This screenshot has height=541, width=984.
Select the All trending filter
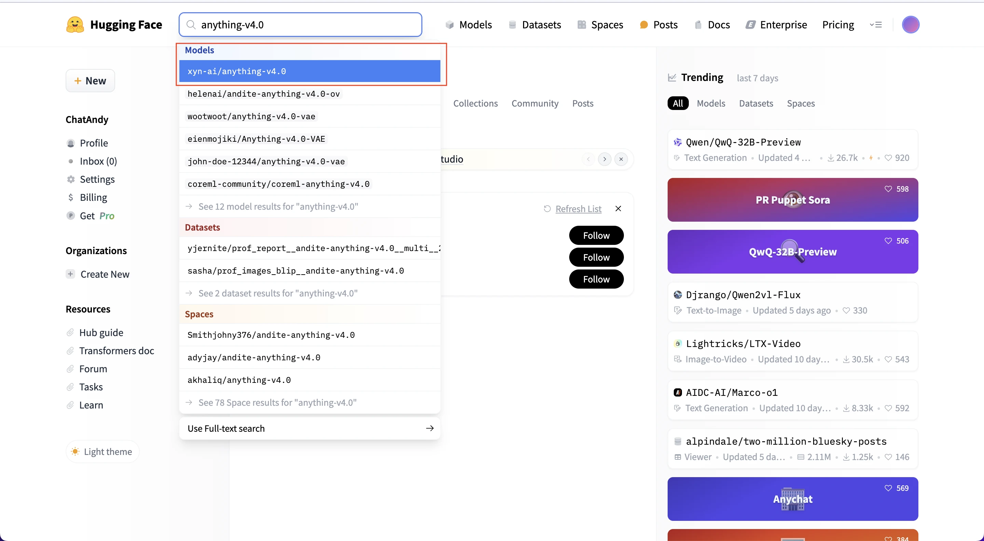(678, 103)
